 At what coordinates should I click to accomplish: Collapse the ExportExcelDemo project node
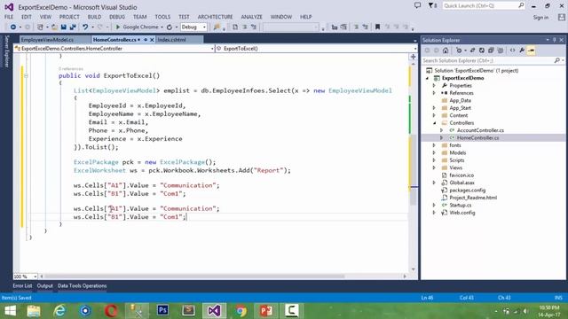(x=427, y=78)
